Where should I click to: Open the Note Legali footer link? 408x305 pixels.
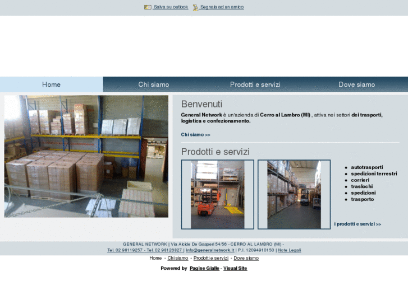290,250
